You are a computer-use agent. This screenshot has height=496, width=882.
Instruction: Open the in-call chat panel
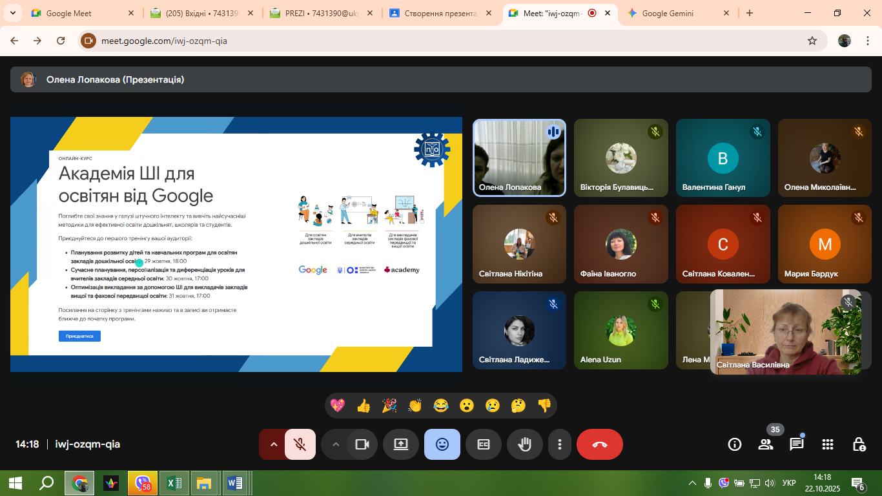click(796, 444)
